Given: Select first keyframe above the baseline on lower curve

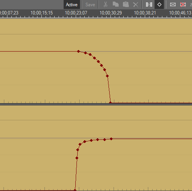Looking at the screenshot, I should 77,158.
